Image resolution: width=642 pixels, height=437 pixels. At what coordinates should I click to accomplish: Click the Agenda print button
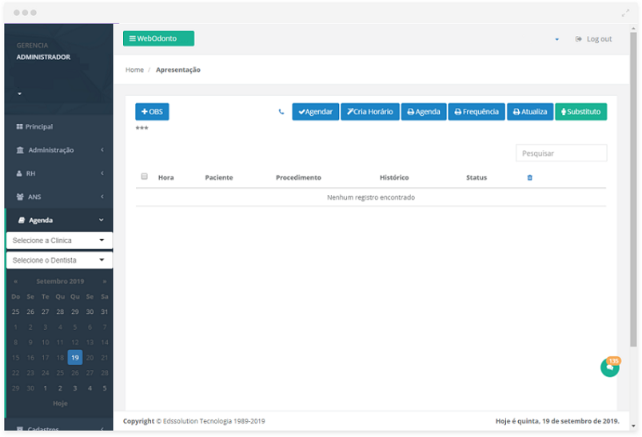click(x=424, y=112)
